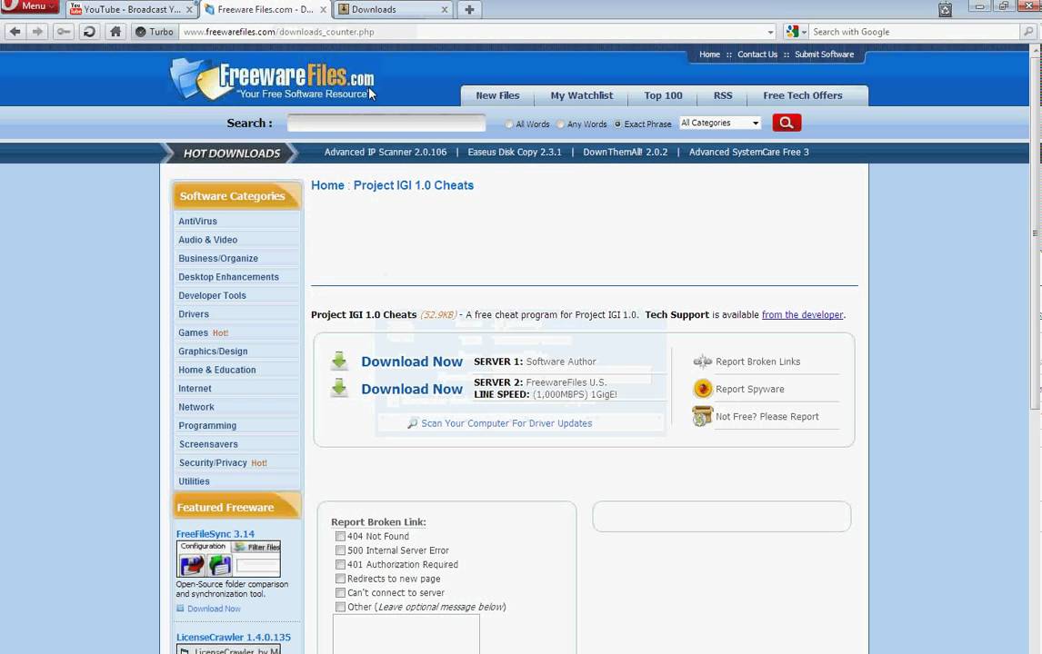Close the YouTube tab

tap(189, 9)
